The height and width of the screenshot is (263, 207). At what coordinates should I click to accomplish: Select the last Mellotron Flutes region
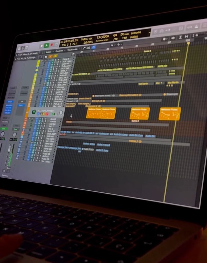click(170, 114)
